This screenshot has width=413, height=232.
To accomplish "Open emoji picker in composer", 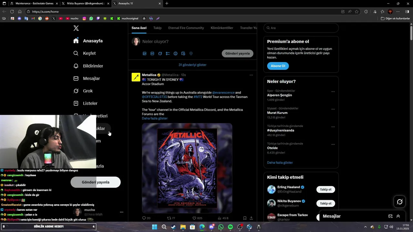I will click(176, 53).
